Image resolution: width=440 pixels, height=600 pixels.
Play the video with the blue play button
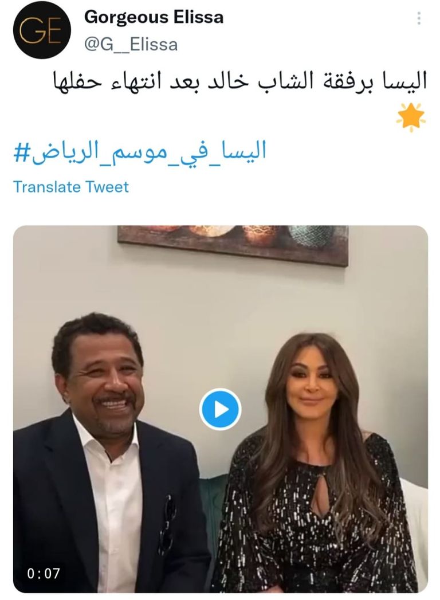[x=220, y=409]
